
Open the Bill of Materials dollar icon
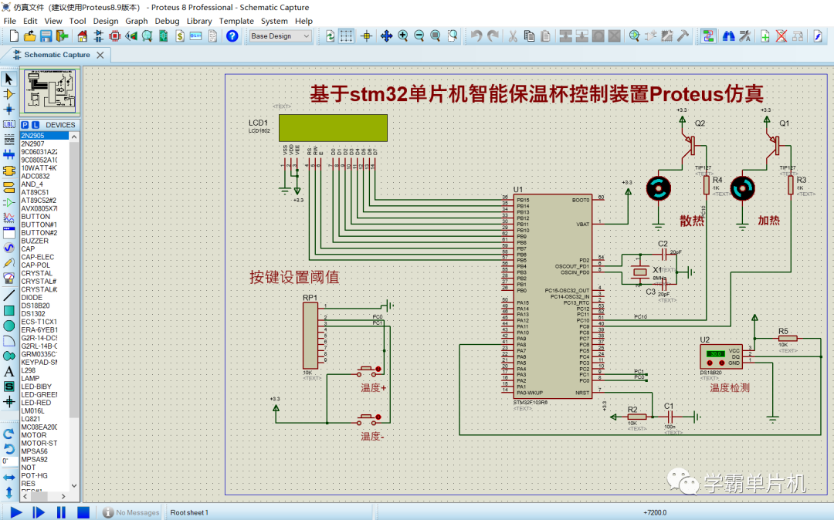(180, 36)
